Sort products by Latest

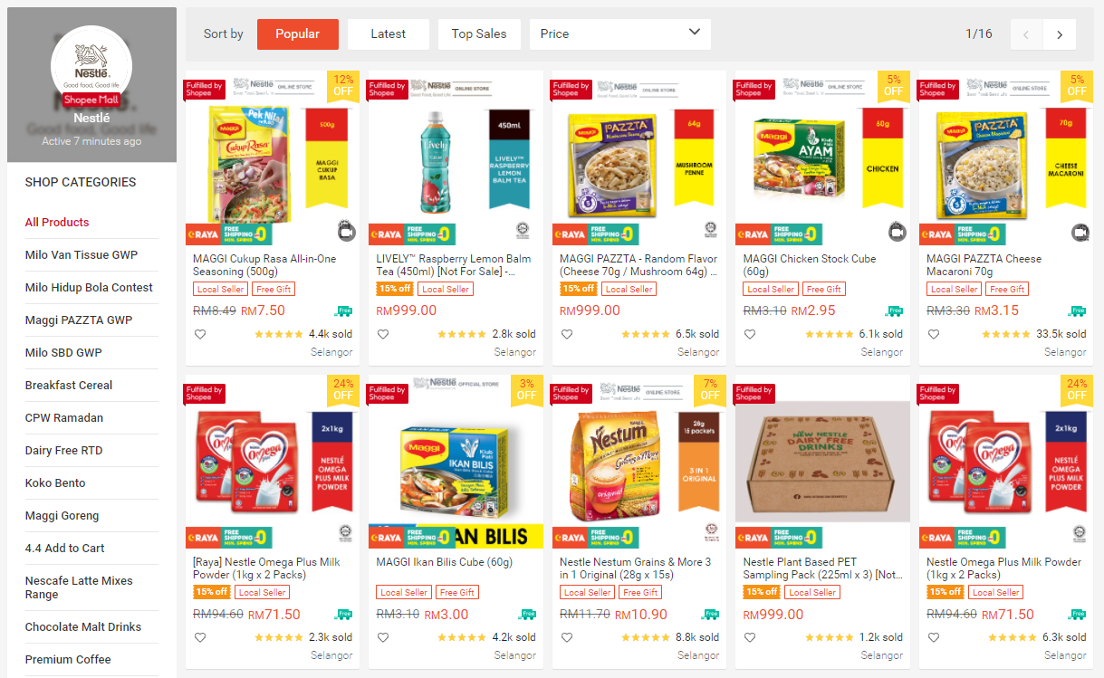[x=389, y=34]
